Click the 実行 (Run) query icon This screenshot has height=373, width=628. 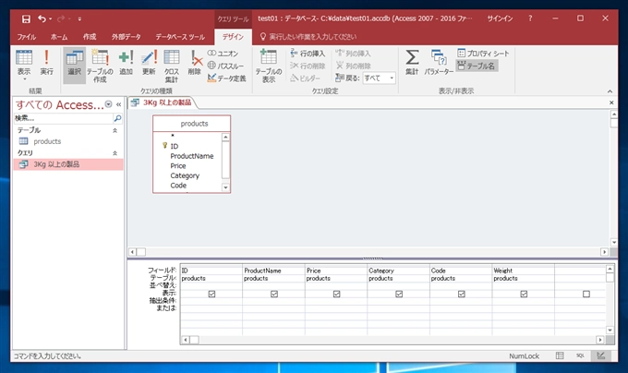(46, 62)
